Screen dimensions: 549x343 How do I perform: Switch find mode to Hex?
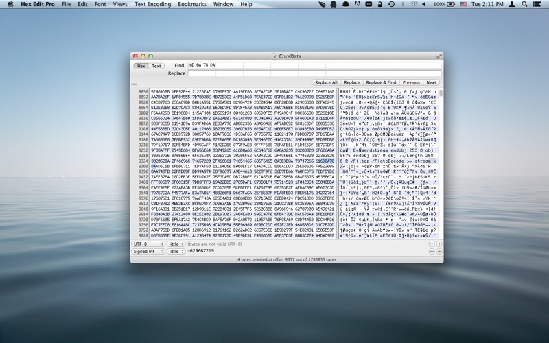(141, 66)
